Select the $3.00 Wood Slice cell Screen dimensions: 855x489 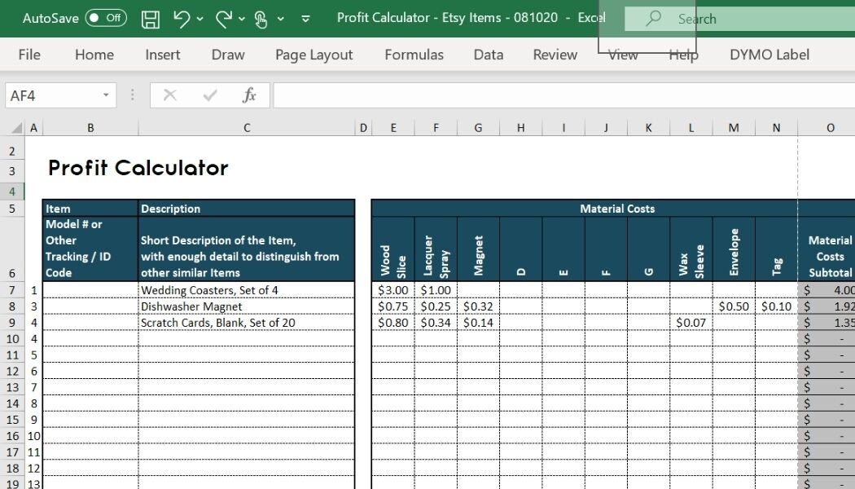point(393,290)
